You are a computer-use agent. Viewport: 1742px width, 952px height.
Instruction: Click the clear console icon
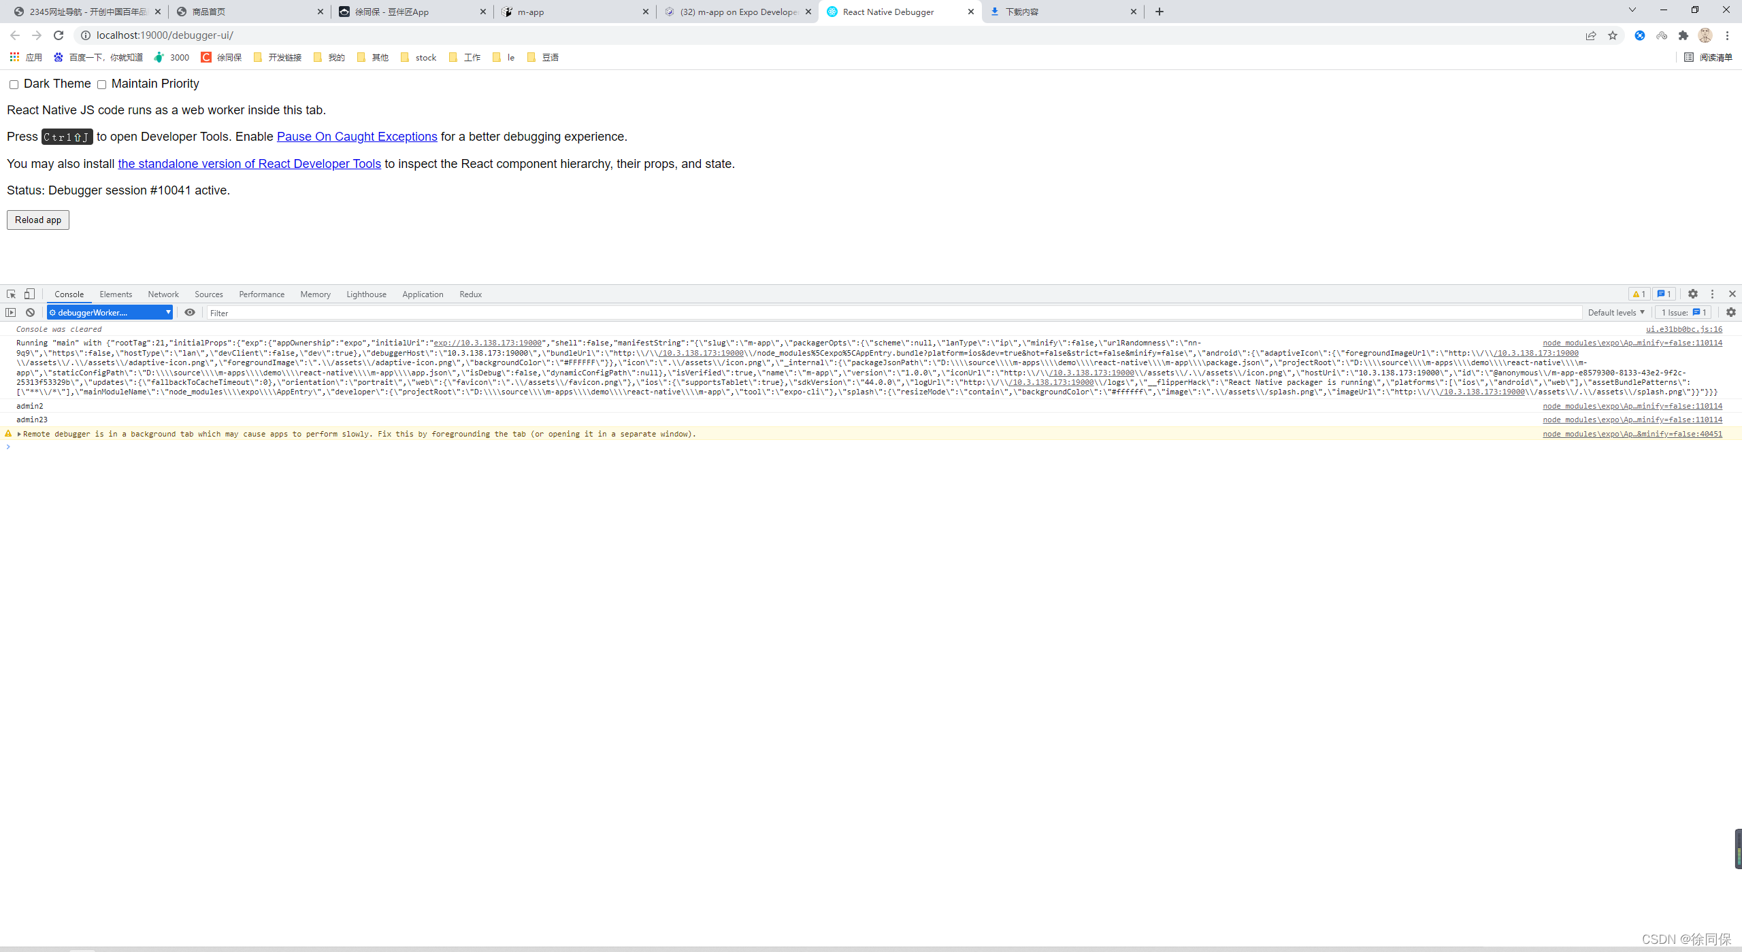29,312
